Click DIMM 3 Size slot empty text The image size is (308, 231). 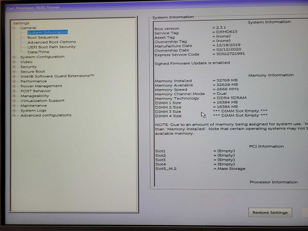[240, 111]
